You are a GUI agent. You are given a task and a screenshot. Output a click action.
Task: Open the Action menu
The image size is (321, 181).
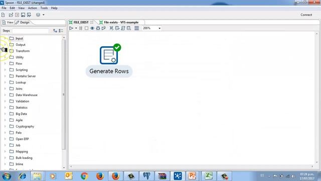click(32, 8)
